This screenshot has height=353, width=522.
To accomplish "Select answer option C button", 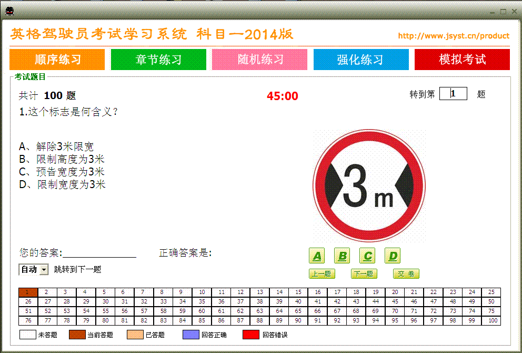I will tap(367, 256).
